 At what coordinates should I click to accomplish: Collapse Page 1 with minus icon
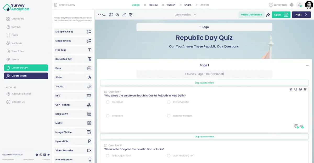(307, 65)
